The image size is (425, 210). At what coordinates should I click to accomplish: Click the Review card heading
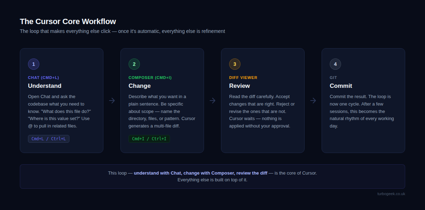[x=239, y=86]
